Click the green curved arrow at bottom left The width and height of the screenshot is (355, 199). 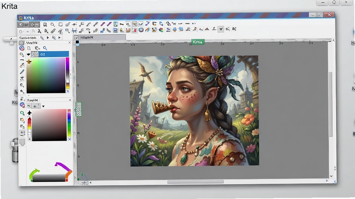pyautogui.click(x=34, y=174)
